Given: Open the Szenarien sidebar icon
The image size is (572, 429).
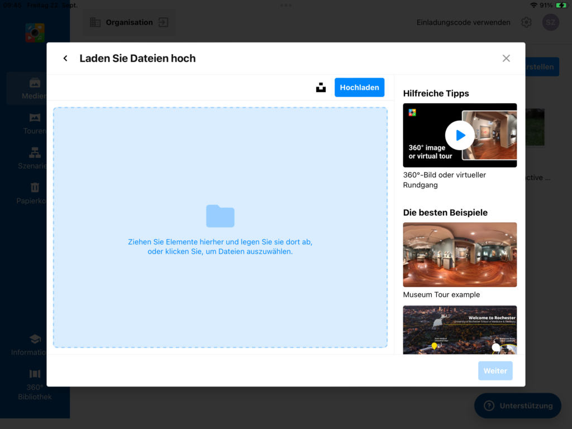Looking at the screenshot, I should click(35, 158).
